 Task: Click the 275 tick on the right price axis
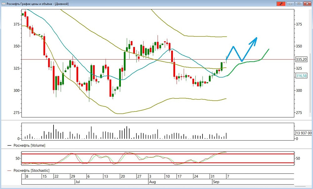coord(299,113)
